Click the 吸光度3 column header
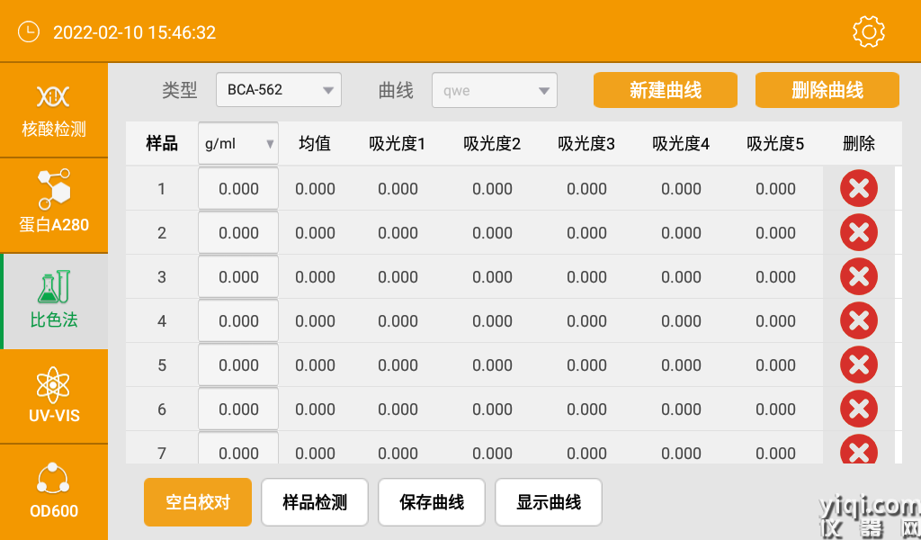Image resolution: width=921 pixels, height=540 pixels. pyautogui.click(x=586, y=143)
